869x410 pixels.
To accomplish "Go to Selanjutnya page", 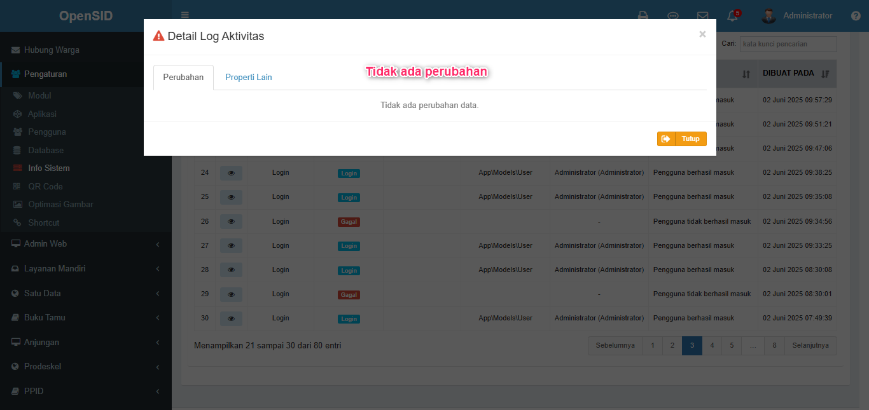I will tap(810, 345).
